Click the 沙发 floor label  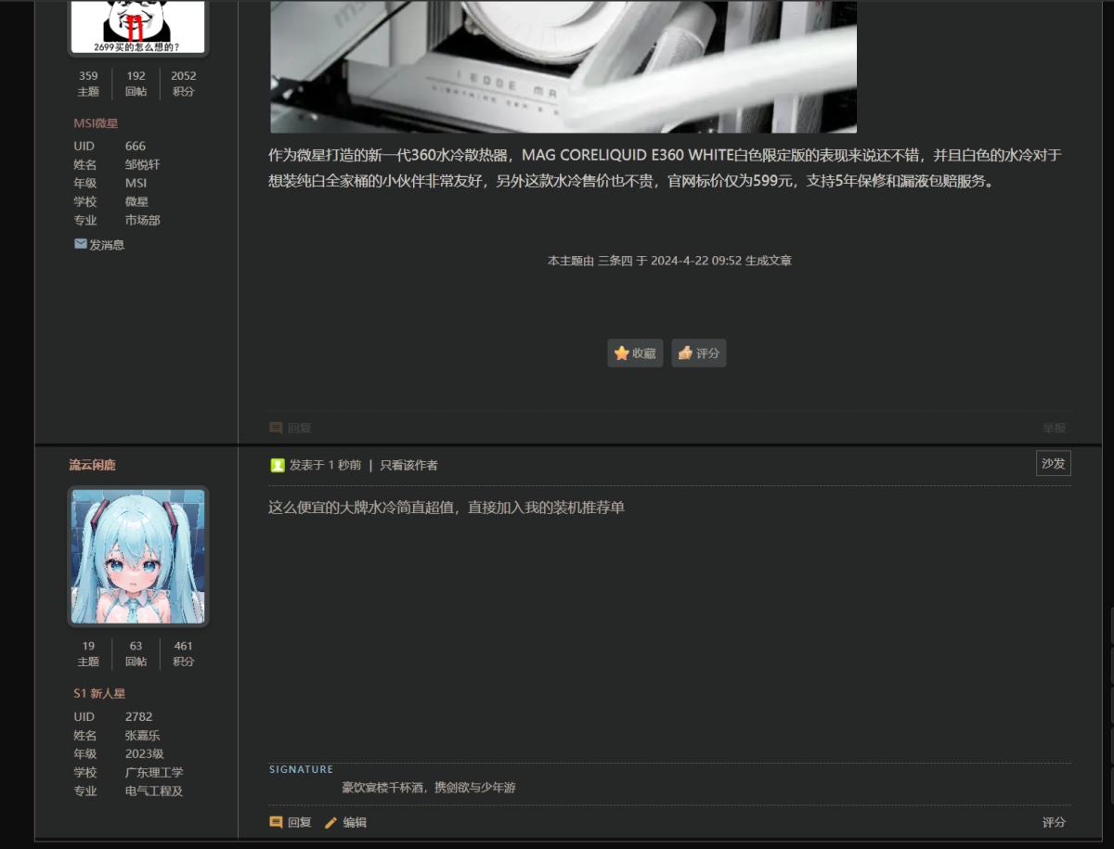(x=1054, y=463)
